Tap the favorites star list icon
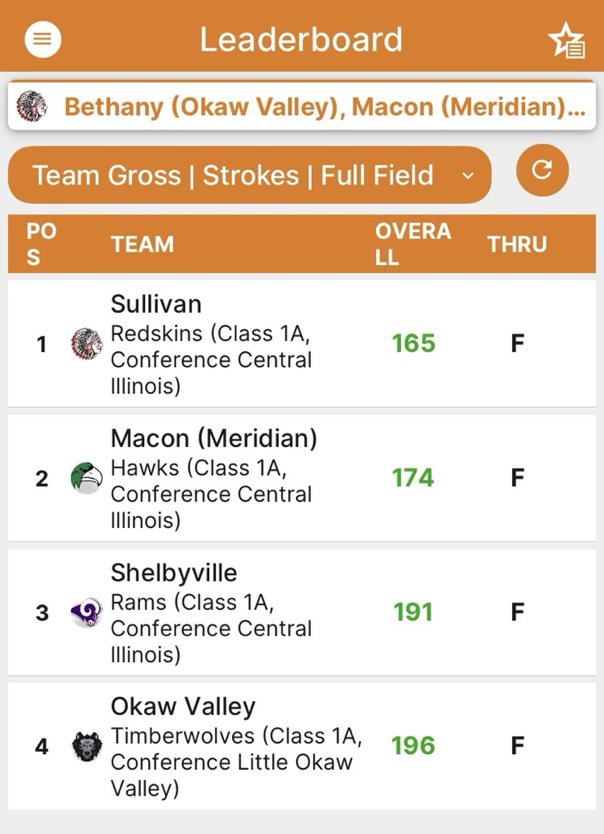The width and height of the screenshot is (604, 834). [567, 41]
